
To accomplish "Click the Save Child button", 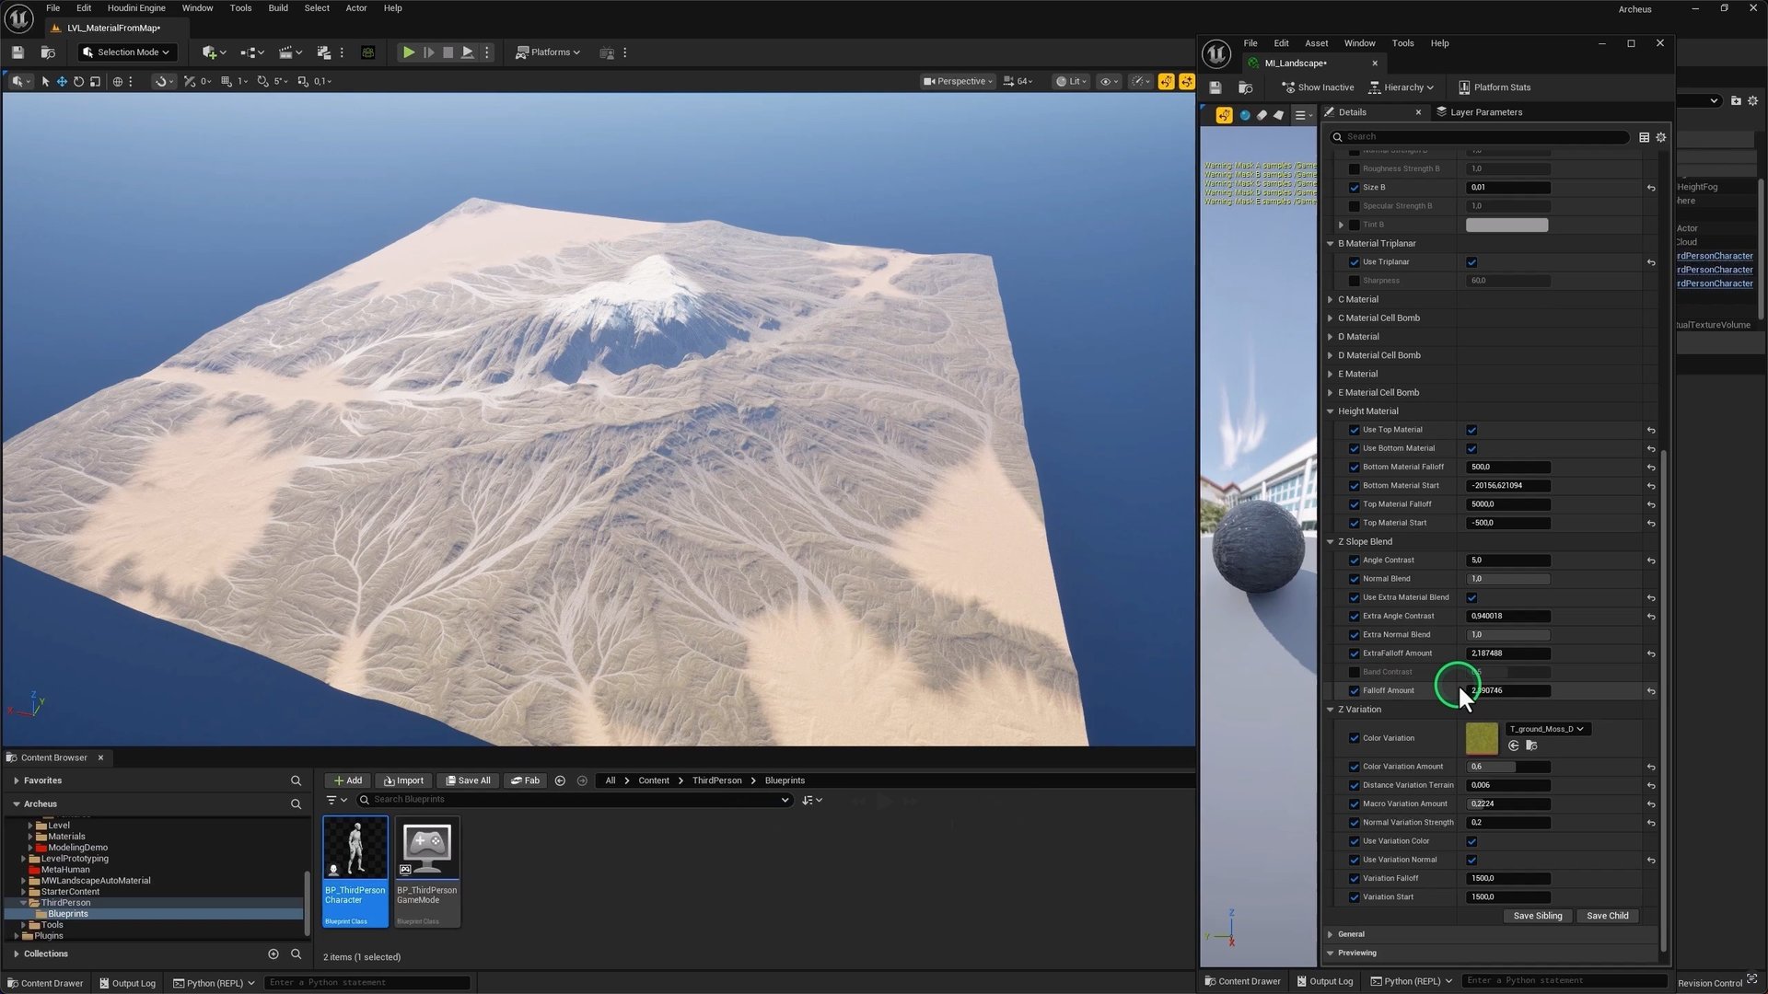I will click(1607, 916).
